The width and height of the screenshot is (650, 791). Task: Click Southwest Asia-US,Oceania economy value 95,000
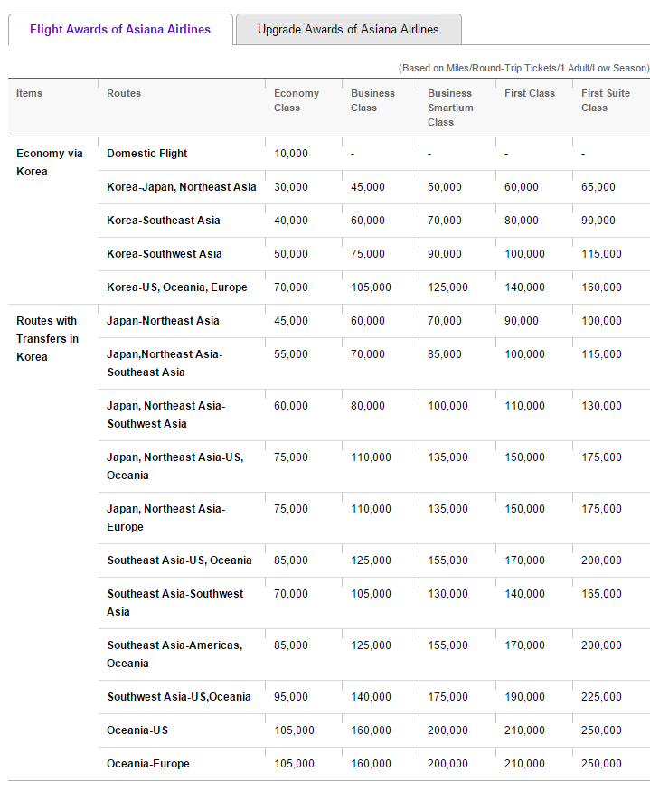click(291, 697)
